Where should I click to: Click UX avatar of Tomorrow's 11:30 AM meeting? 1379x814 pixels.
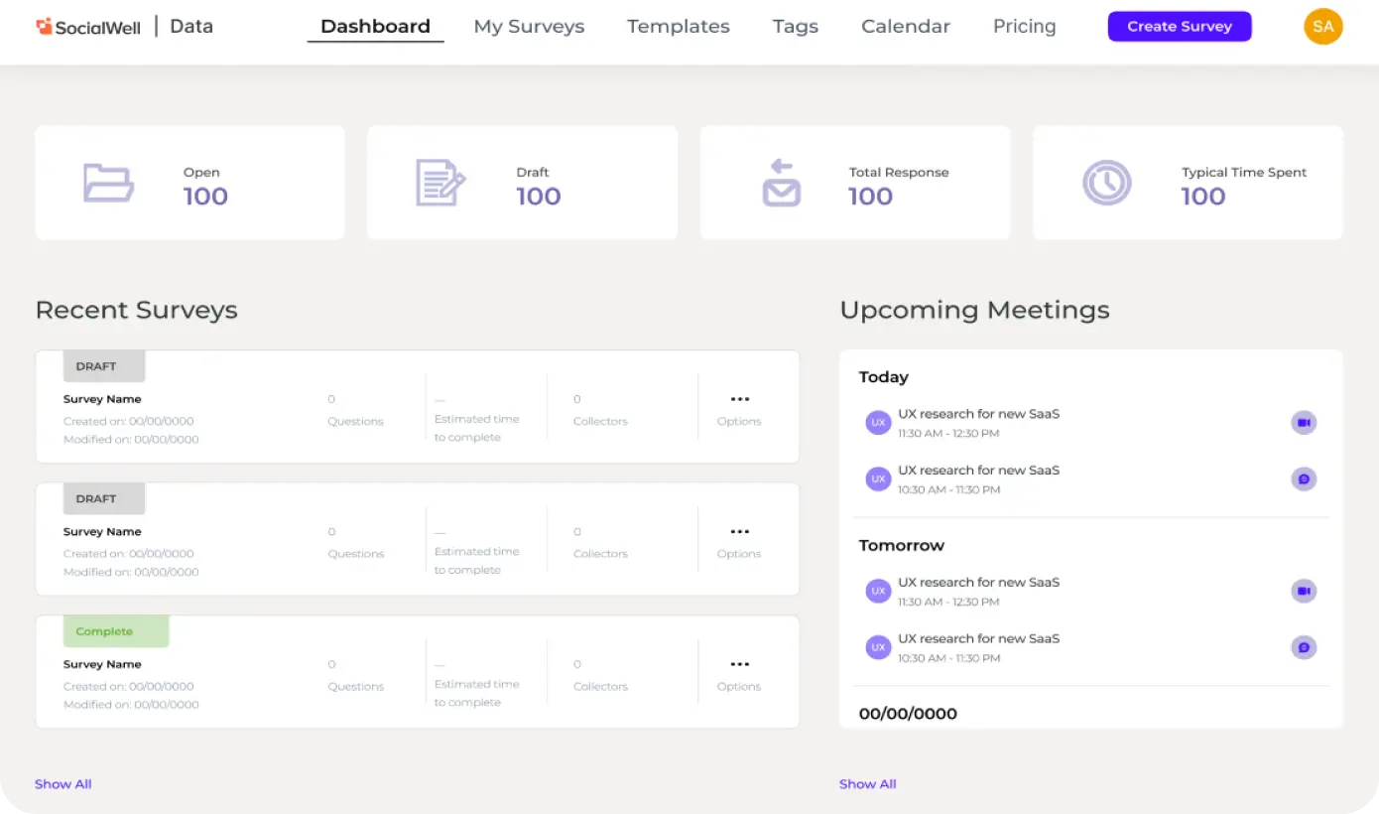coord(877,592)
